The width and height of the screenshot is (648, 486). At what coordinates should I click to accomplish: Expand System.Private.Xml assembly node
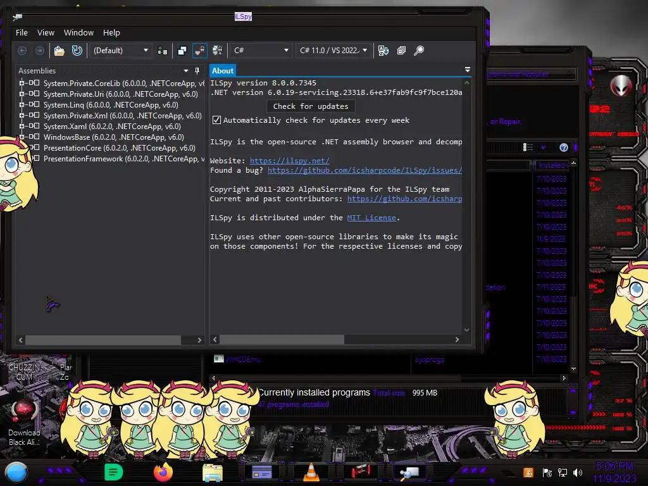22,115
